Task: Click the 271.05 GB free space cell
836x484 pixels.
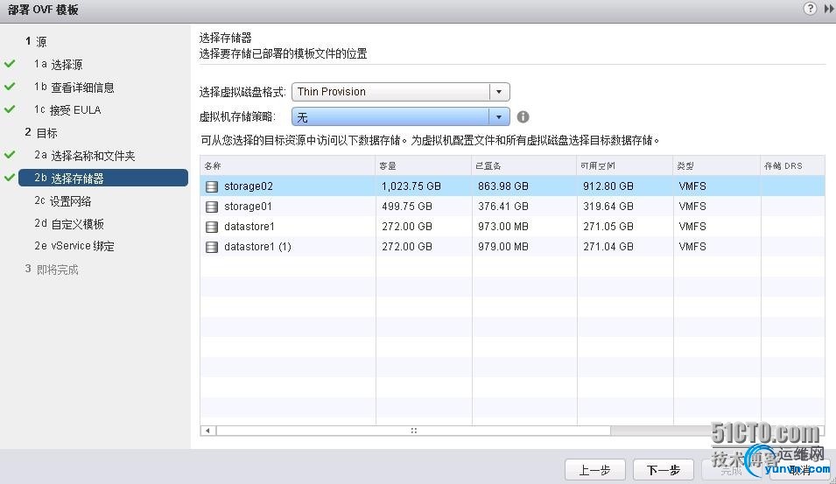Action: click(608, 227)
